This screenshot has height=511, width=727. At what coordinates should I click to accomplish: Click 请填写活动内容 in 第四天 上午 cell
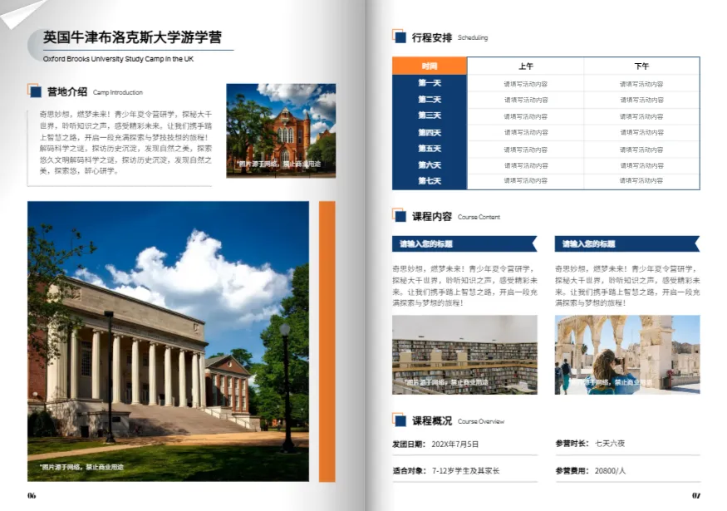click(x=526, y=133)
